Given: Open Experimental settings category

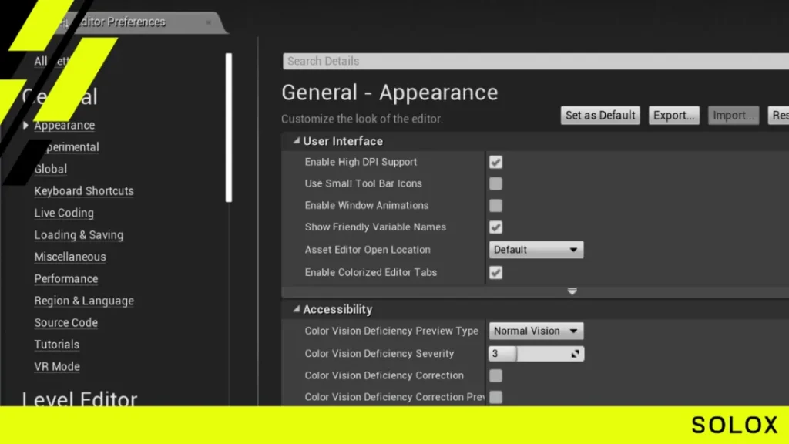Looking at the screenshot, I should (70, 147).
